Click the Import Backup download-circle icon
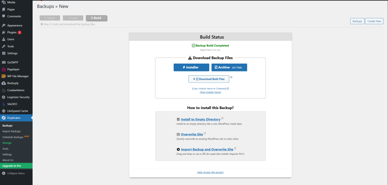Viewport: 388px width, 185px height. click(178, 149)
